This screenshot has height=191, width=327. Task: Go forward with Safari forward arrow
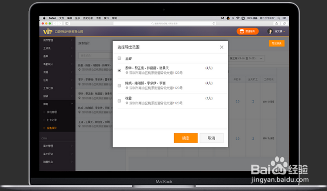(x=60, y=23)
